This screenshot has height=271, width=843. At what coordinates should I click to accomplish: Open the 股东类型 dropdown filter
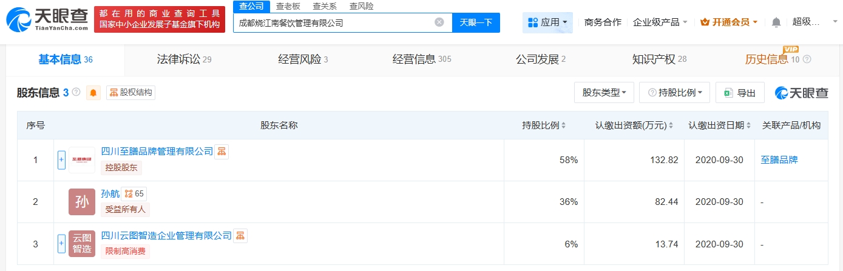coord(604,93)
